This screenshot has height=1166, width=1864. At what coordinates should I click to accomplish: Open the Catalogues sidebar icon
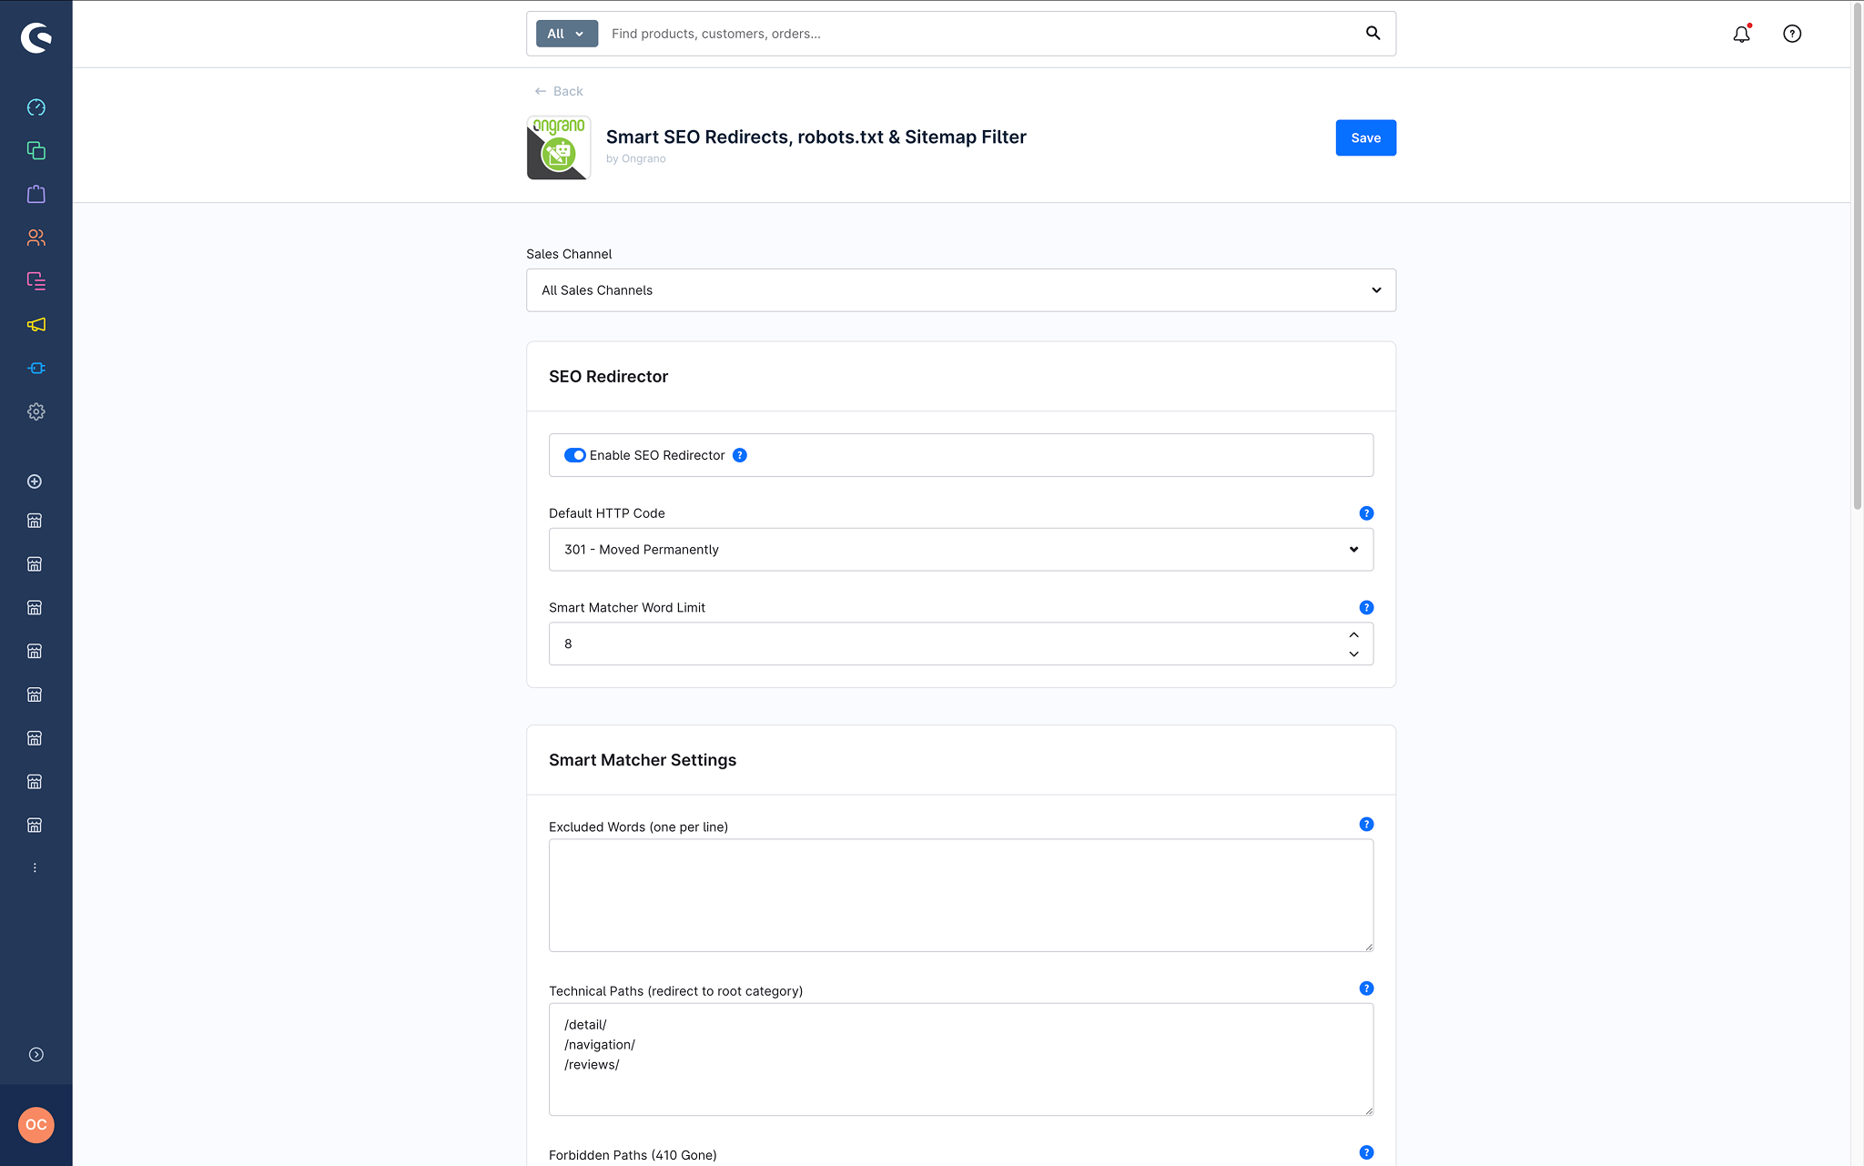tap(36, 151)
